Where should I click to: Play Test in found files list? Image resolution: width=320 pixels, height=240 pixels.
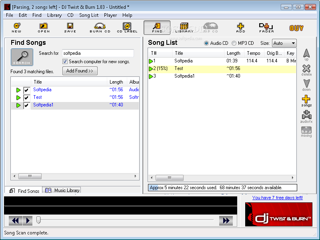pos(18,98)
